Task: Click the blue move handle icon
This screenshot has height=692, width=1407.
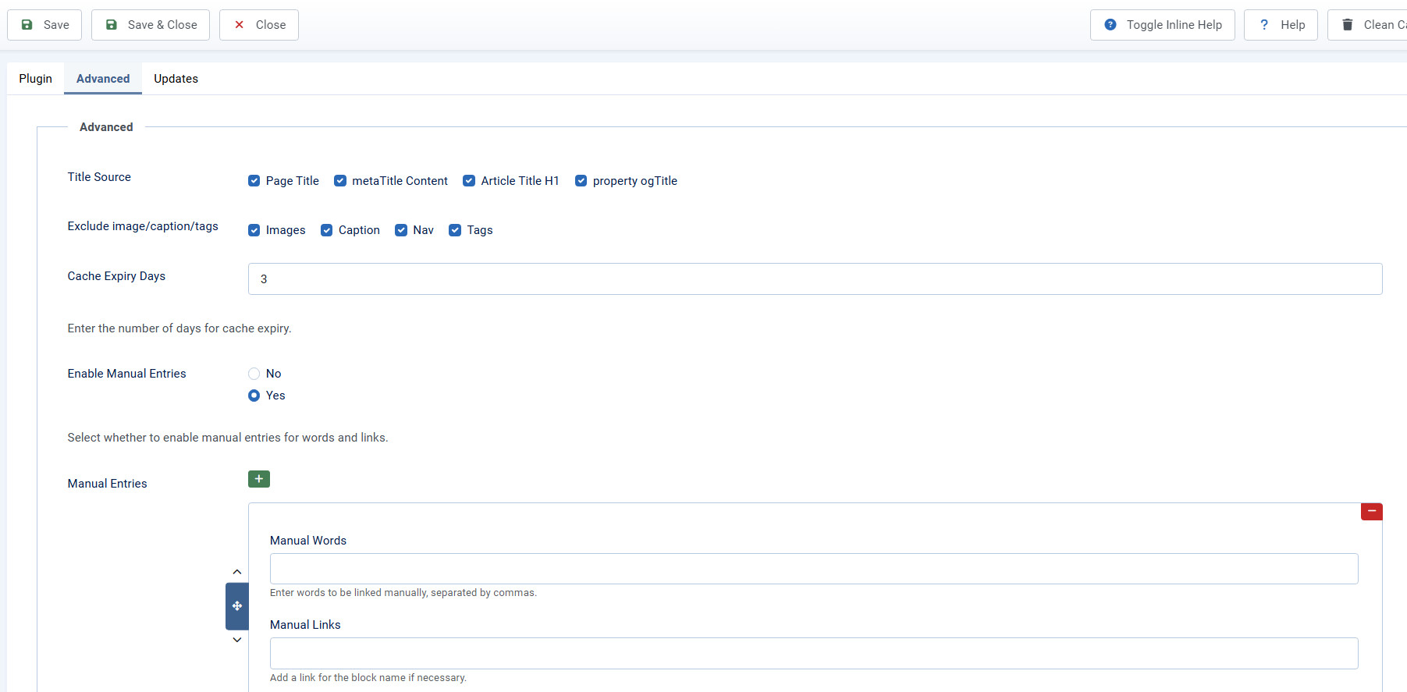Action: pos(237,606)
